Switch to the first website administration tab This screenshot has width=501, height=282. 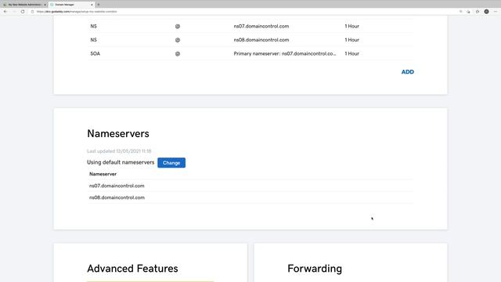(24, 5)
